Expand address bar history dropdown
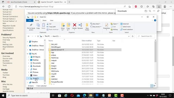The width and height of the screenshot is (174, 98). pyautogui.click(x=129, y=36)
